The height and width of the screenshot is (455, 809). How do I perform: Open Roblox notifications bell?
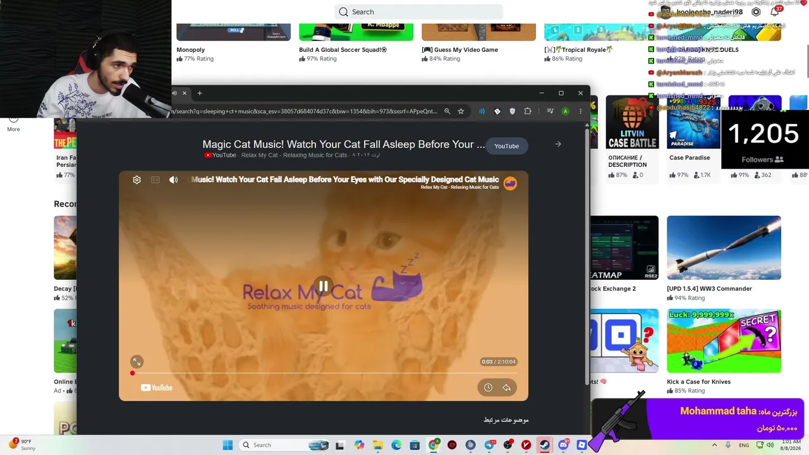click(775, 12)
